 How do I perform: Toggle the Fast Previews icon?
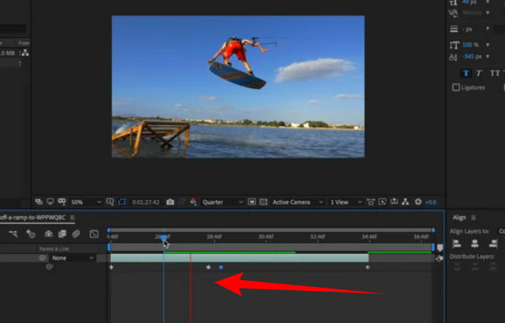pos(252,202)
